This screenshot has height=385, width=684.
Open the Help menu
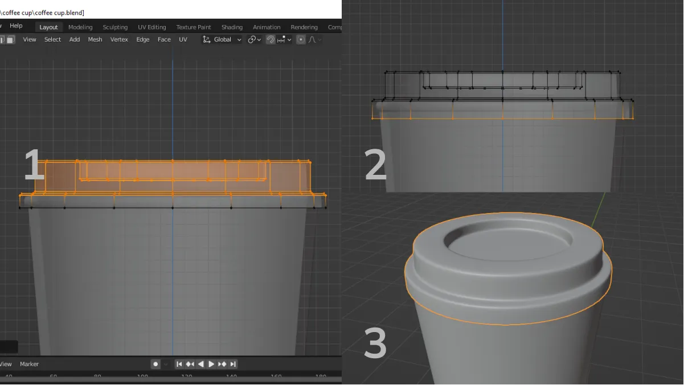(x=16, y=26)
